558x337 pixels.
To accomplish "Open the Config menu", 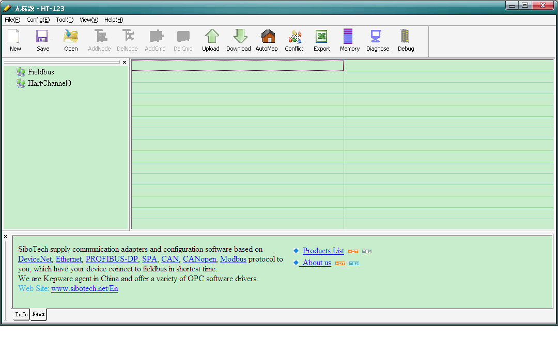I will click(x=38, y=20).
